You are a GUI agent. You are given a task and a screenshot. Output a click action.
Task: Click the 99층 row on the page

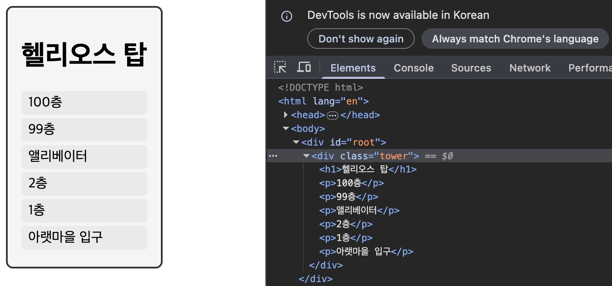click(84, 130)
